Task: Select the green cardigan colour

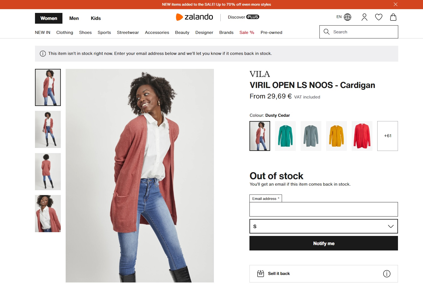Action: [285, 136]
